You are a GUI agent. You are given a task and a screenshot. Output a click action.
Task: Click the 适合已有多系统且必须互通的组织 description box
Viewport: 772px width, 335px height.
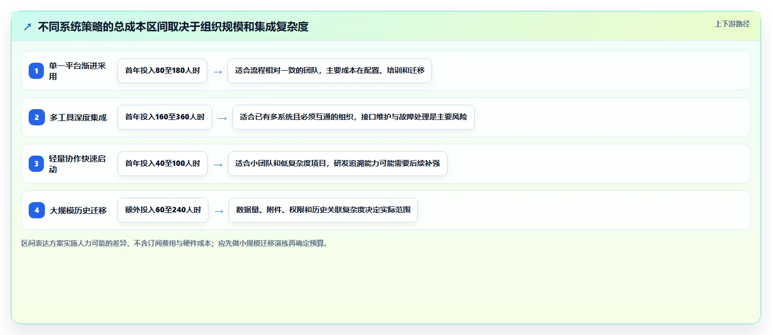point(354,117)
